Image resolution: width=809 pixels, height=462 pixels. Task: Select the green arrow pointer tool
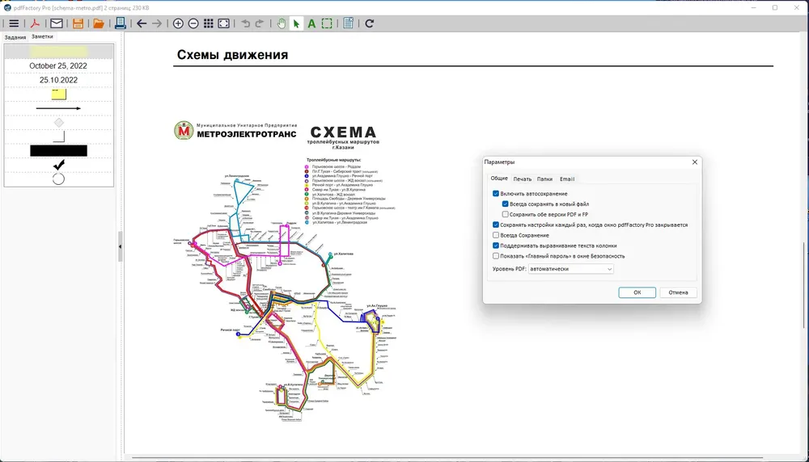coord(296,23)
